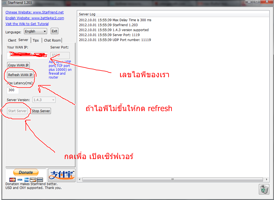The image size is (274, 200).
Task: Click the Max Latency field showing 300
Action: (x=13, y=90)
